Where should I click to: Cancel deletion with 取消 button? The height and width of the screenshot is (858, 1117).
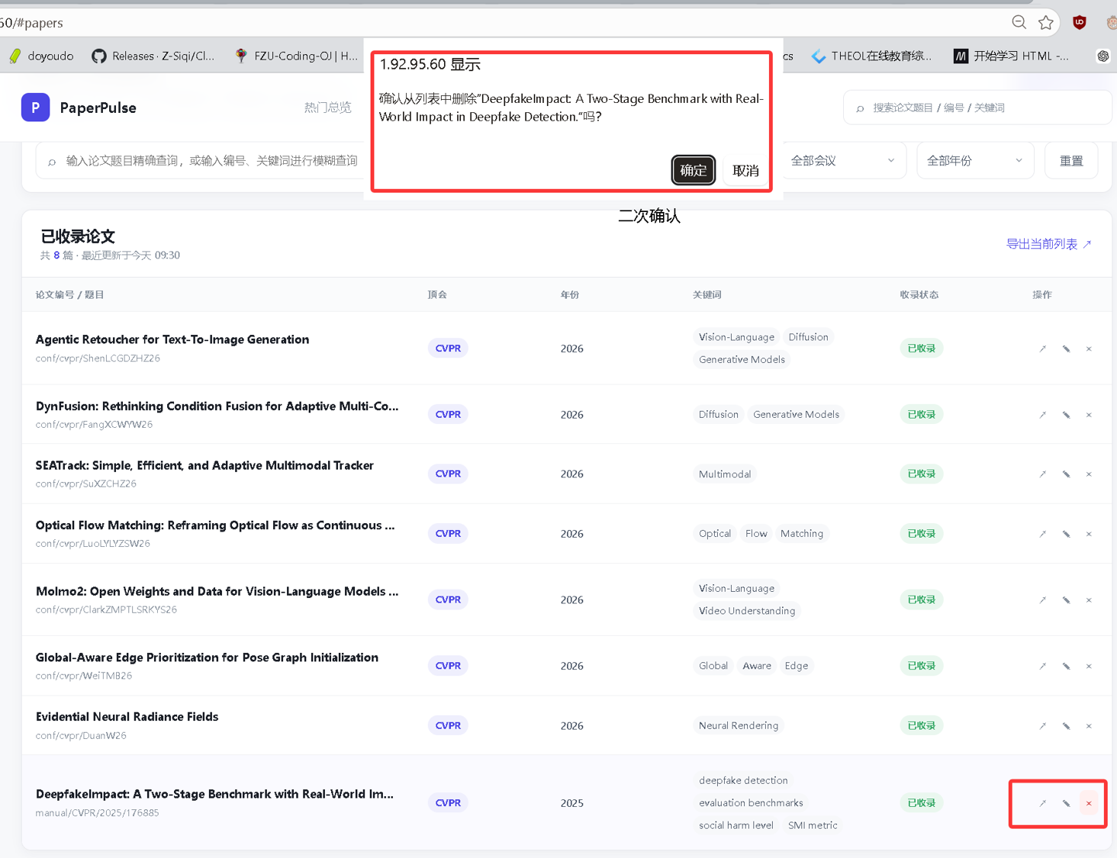click(x=745, y=170)
